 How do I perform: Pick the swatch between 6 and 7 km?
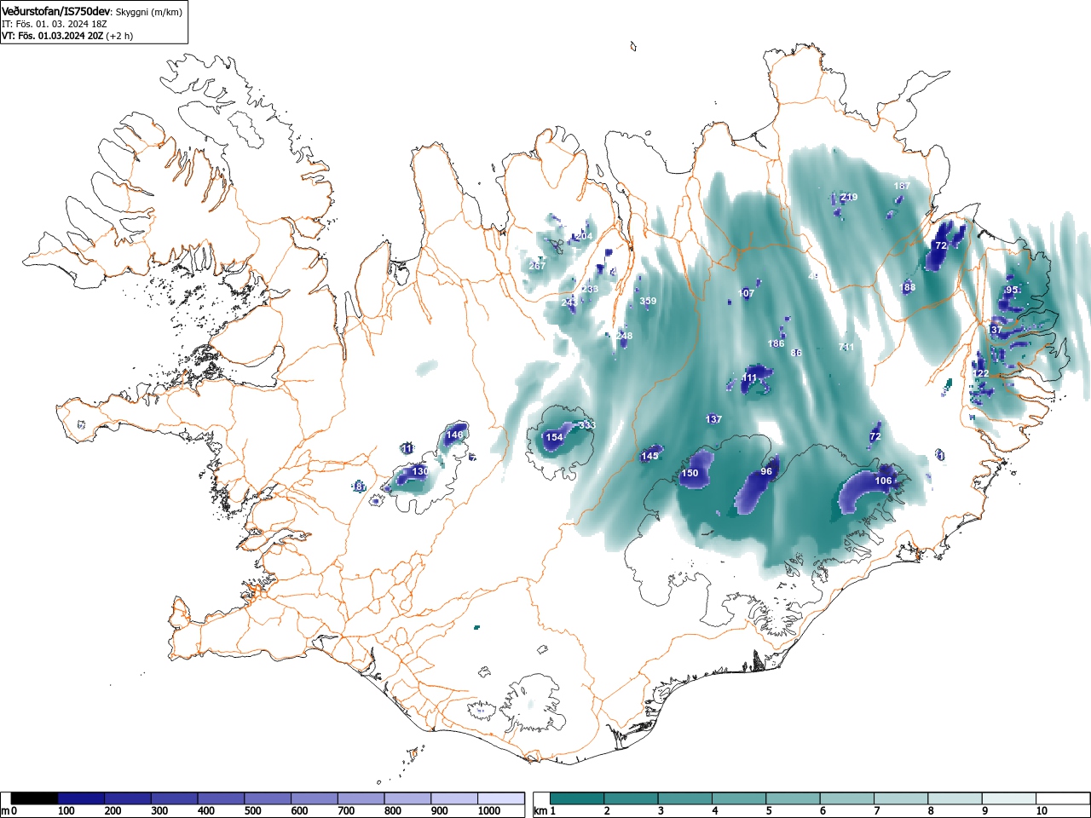pos(848,798)
